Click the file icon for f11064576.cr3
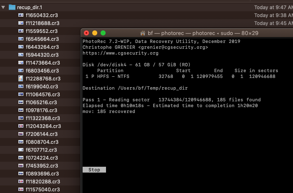The width and height of the screenshot is (293, 193). click(x=21, y=95)
